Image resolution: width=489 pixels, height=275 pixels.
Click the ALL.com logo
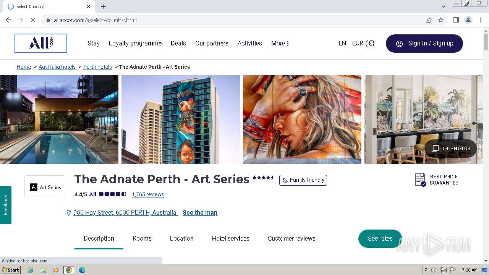(x=41, y=43)
